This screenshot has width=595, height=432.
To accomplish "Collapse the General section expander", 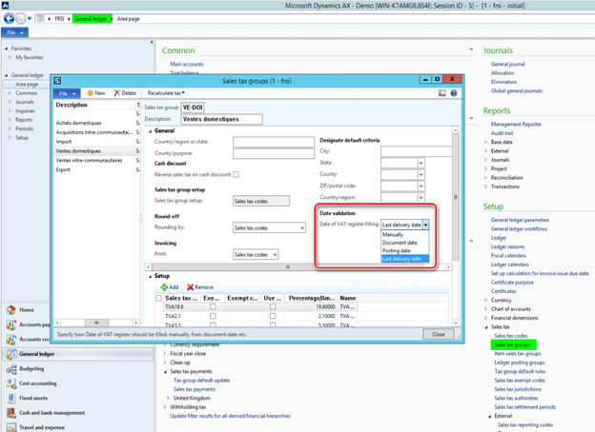I will coord(151,131).
